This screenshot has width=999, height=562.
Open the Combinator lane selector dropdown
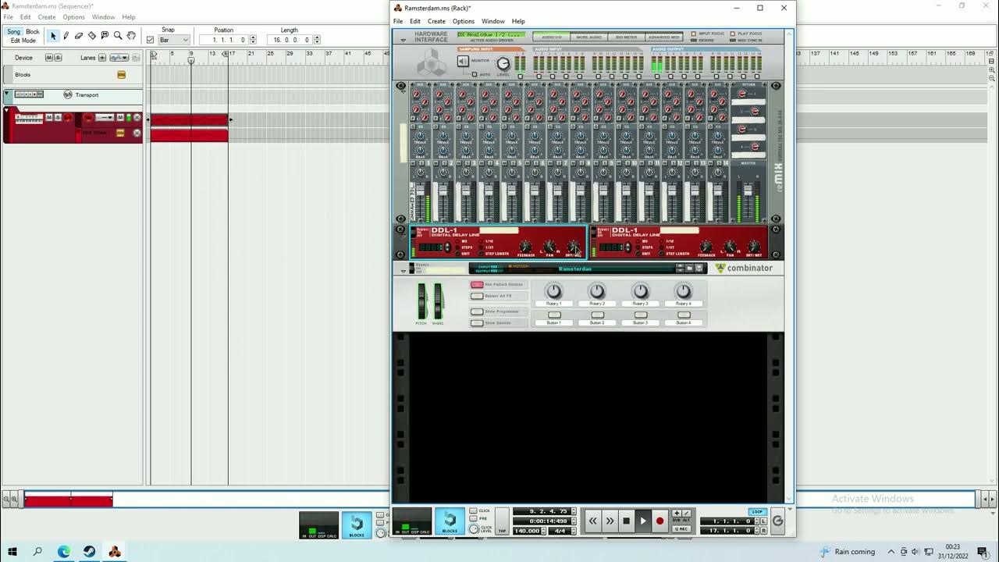click(x=105, y=117)
